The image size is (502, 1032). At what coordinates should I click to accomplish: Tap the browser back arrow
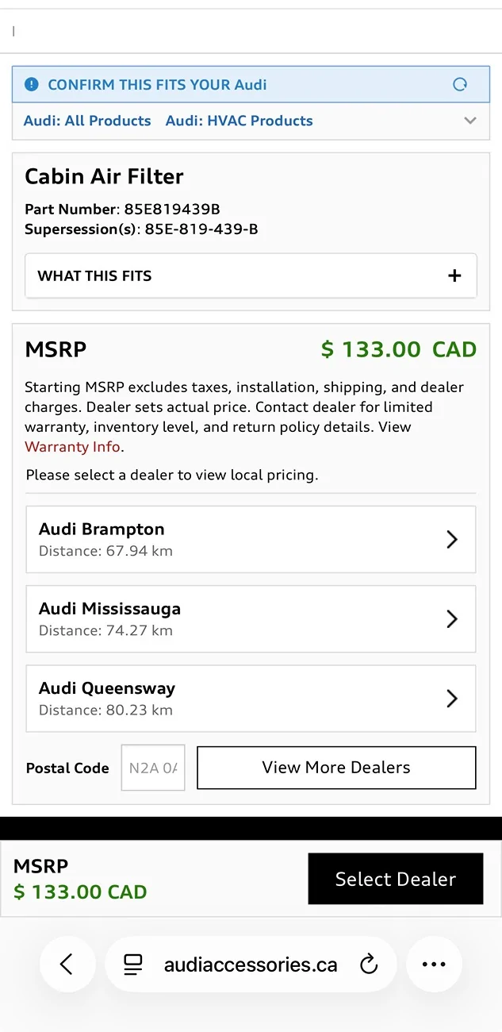[x=67, y=964]
